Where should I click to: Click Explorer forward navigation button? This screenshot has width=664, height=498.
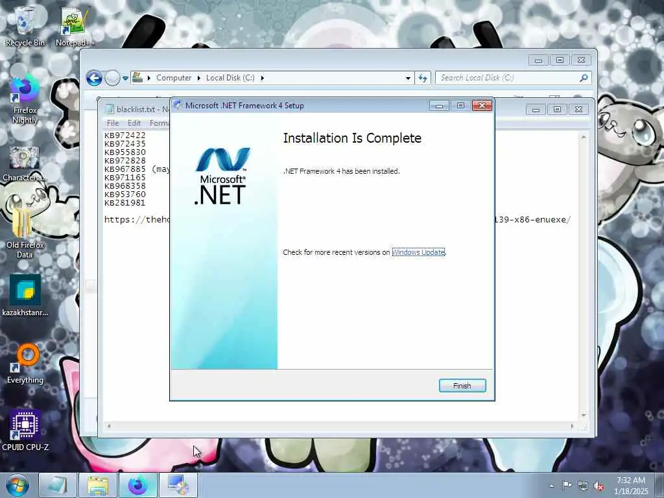click(112, 78)
